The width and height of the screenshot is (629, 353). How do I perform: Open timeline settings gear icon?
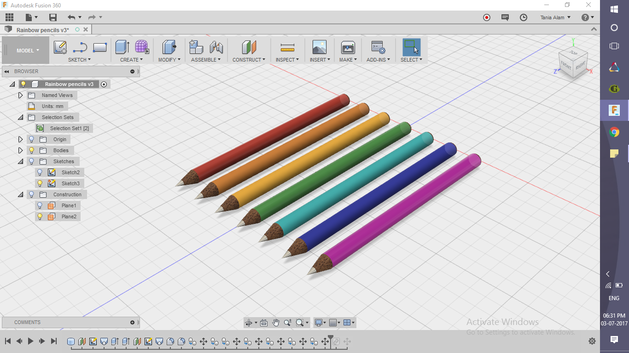(592, 341)
